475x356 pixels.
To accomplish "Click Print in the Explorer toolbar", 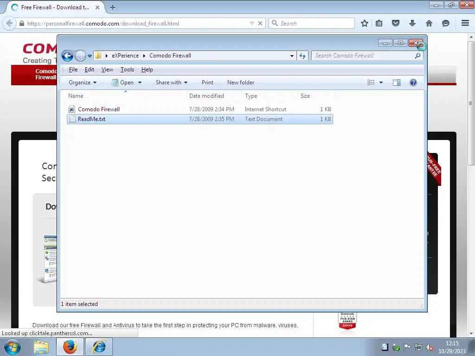I will click(x=207, y=83).
